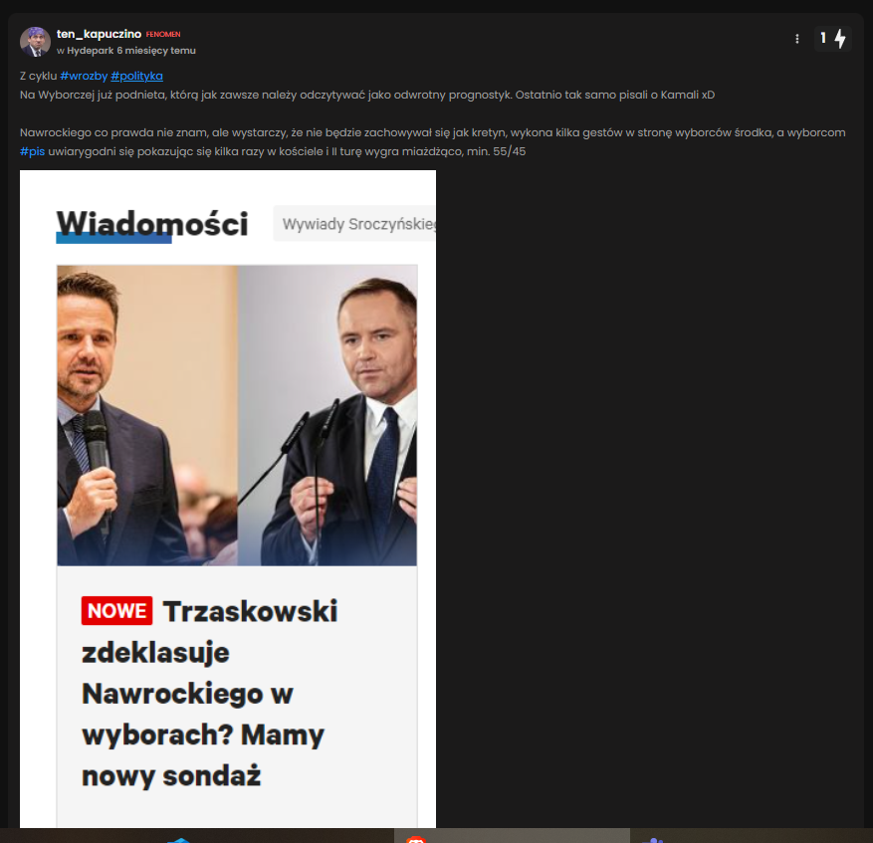The image size is (873, 843).
Task: Click the red NOWE badge
Action: click(116, 611)
